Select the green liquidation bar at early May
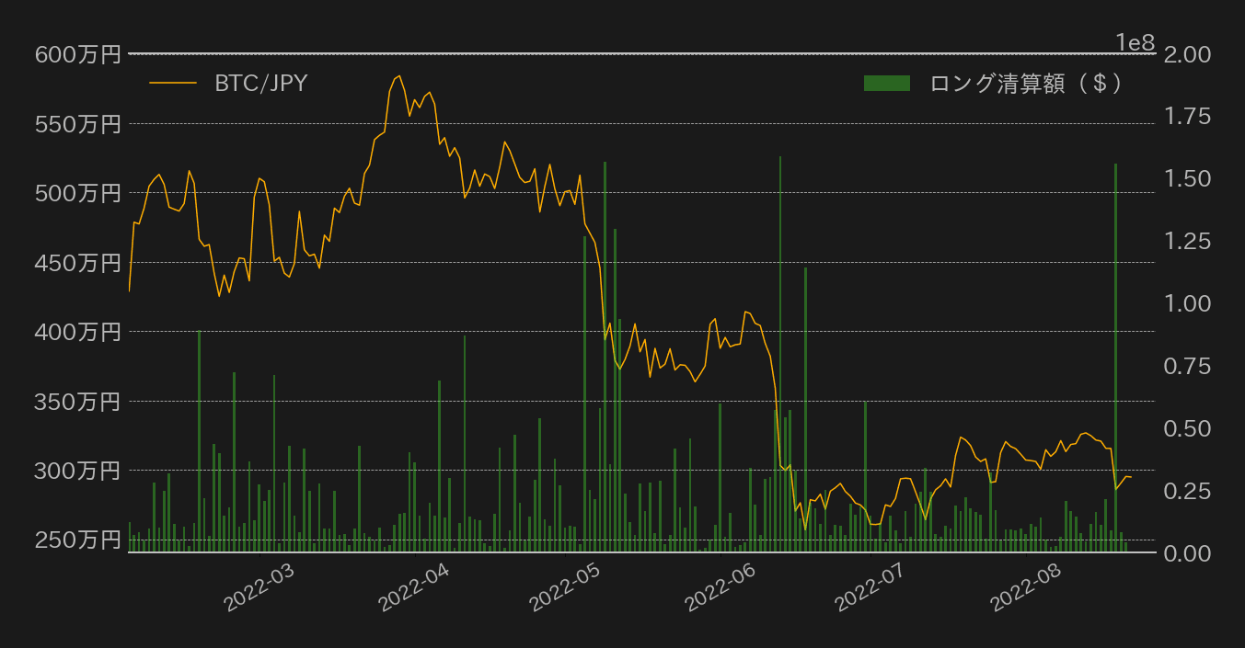This screenshot has width=1245, height=648. click(605, 349)
